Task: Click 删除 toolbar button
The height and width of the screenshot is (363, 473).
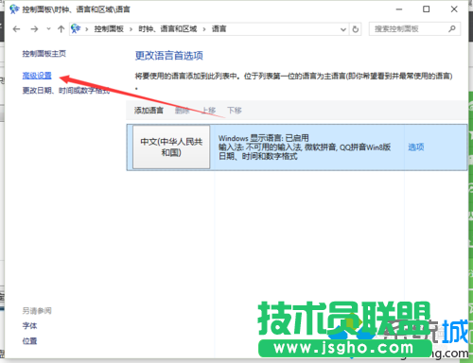Action: point(183,111)
